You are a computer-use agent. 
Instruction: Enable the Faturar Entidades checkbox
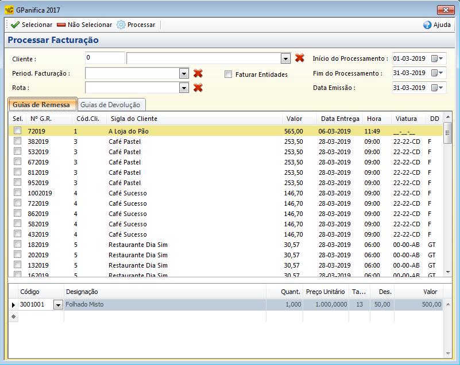click(229, 74)
